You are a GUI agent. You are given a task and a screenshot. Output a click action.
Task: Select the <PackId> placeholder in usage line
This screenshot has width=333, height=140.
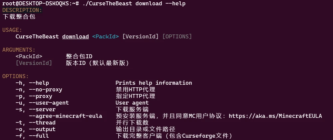pyautogui.click(x=105, y=36)
